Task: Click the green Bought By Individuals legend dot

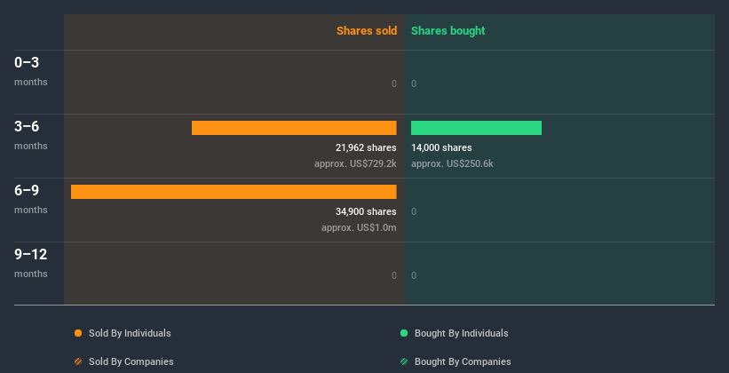Action: 404,333
